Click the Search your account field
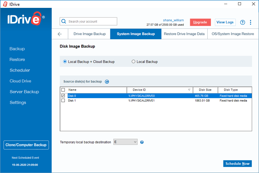 [x=88, y=21]
